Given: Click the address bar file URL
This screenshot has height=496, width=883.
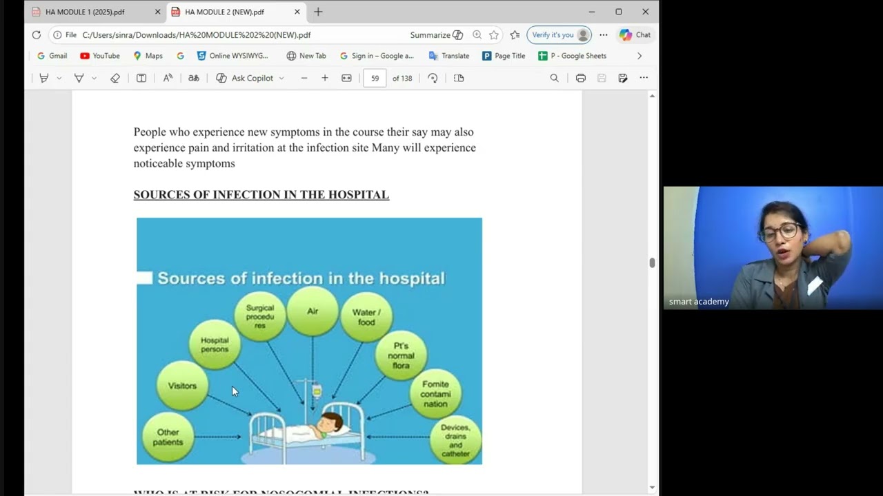Looking at the screenshot, I should pyautogui.click(x=197, y=34).
